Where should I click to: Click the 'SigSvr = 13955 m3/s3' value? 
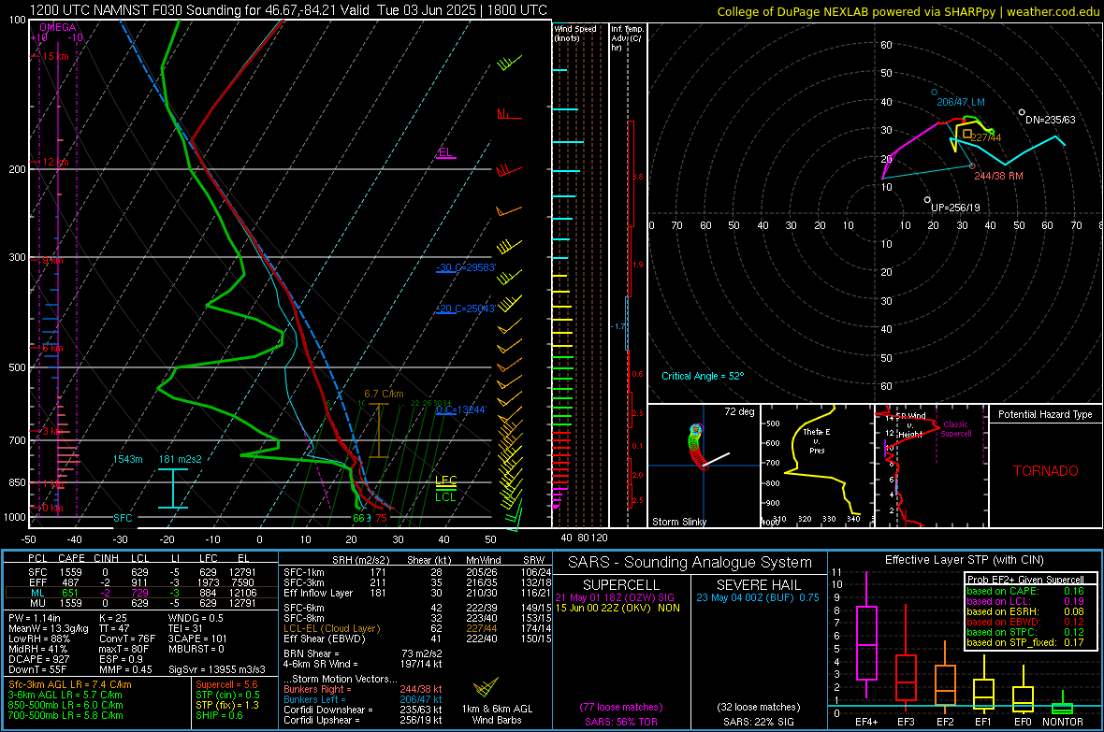tap(217, 669)
